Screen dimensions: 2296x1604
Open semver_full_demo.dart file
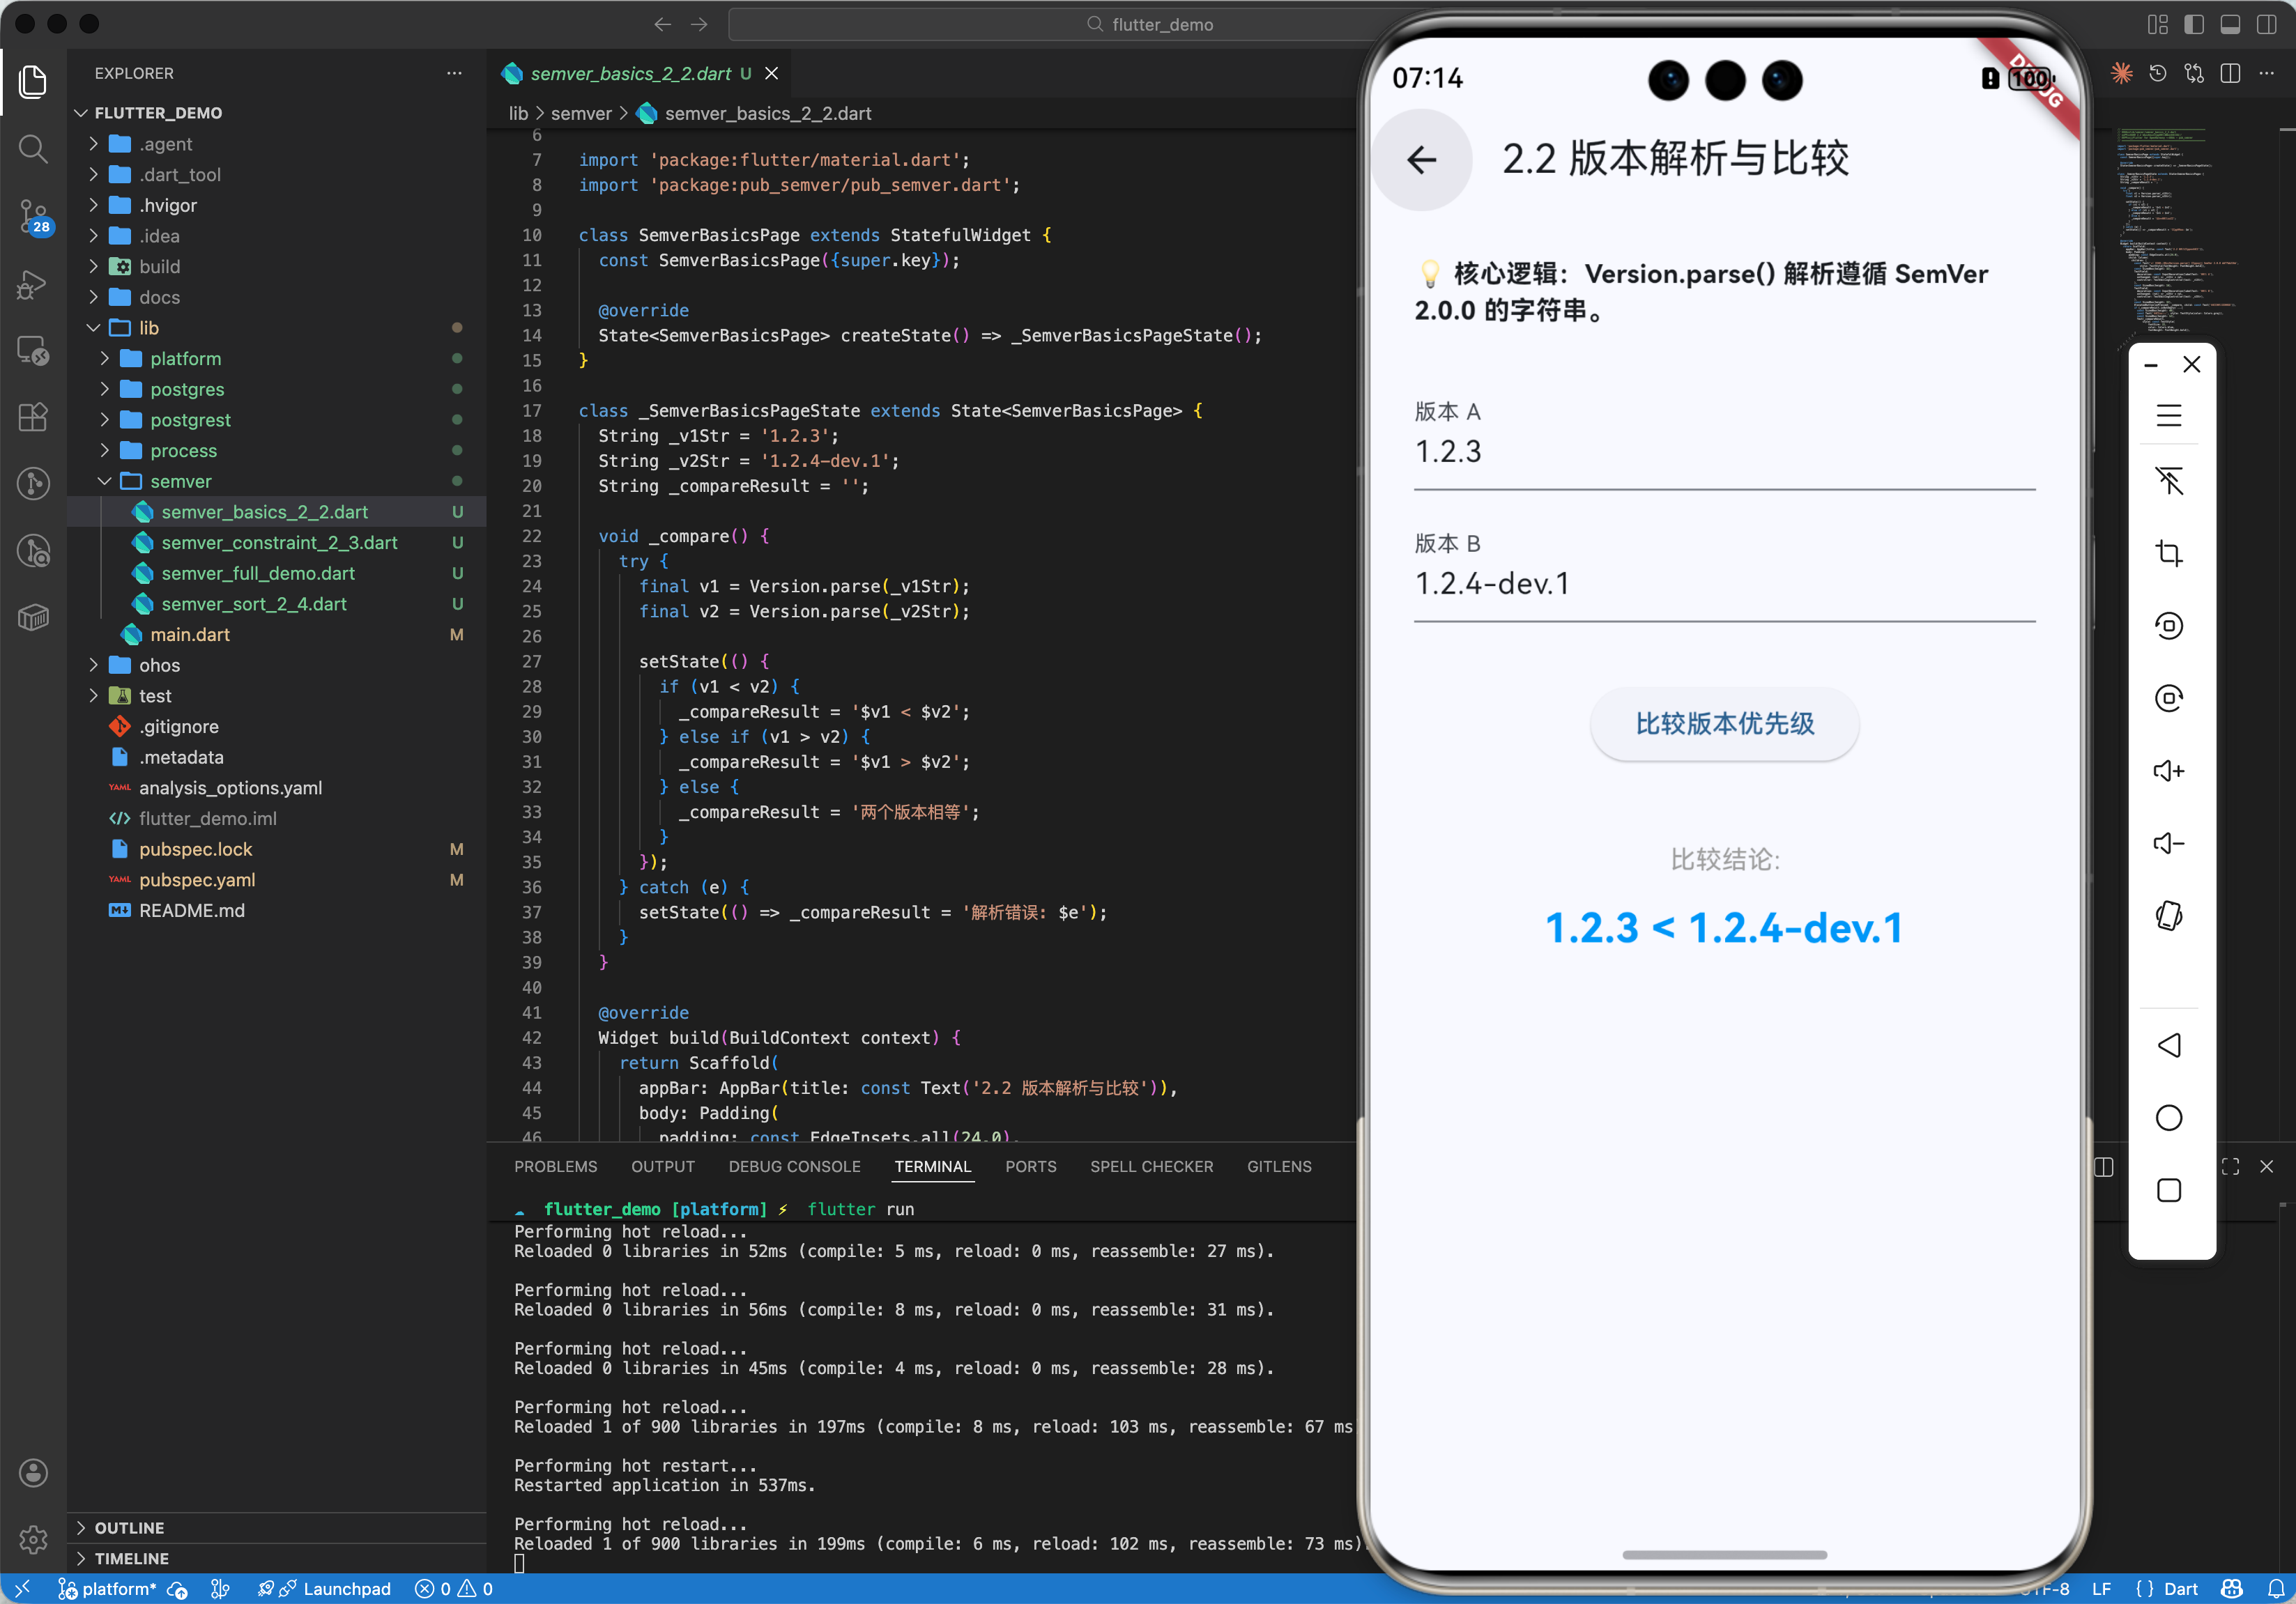[x=258, y=573]
